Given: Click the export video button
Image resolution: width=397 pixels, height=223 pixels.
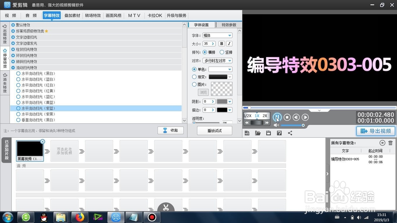Looking at the screenshot, I should 376,131.
